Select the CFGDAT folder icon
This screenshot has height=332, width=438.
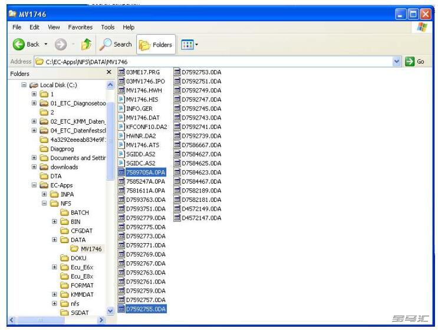[x=64, y=231]
